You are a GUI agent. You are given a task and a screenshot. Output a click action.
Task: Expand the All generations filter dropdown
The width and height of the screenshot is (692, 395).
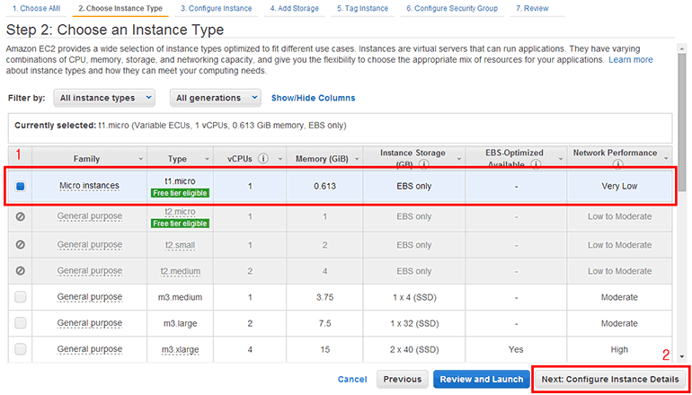[216, 97]
